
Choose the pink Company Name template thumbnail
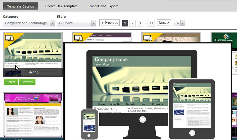(33, 115)
